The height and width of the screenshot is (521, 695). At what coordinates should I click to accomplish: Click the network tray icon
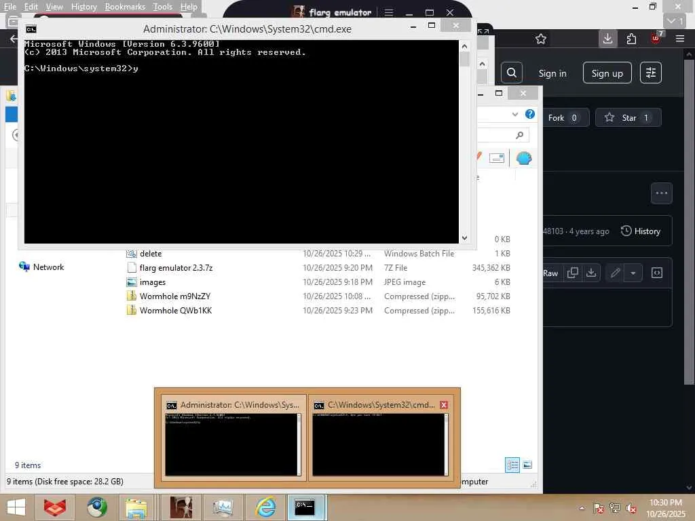coord(615,507)
